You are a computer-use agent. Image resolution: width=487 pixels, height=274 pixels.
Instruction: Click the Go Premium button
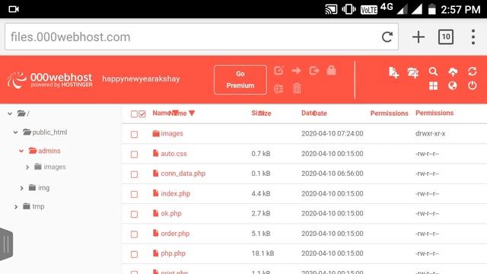point(240,79)
